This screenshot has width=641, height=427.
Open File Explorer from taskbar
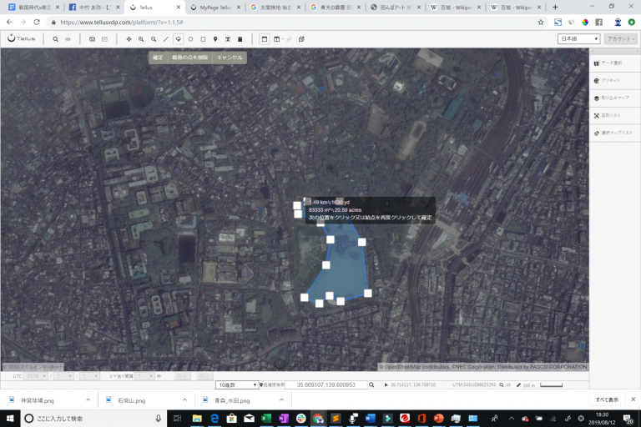point(197,419)
